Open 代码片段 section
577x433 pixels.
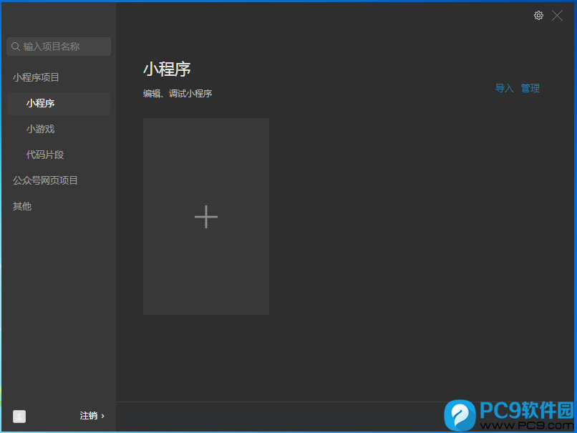pos(45,155)
